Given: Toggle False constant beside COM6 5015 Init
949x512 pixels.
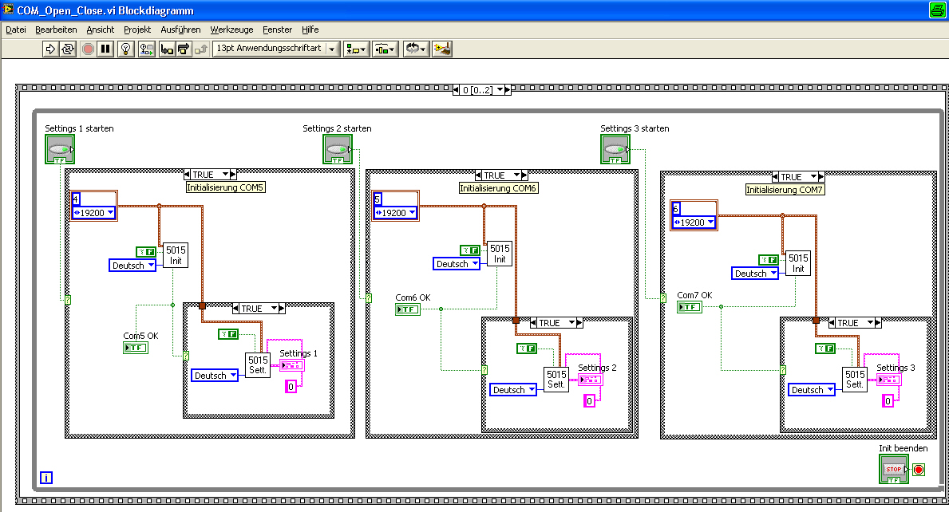Looking at the screenshot, I should tap(469, 250).
